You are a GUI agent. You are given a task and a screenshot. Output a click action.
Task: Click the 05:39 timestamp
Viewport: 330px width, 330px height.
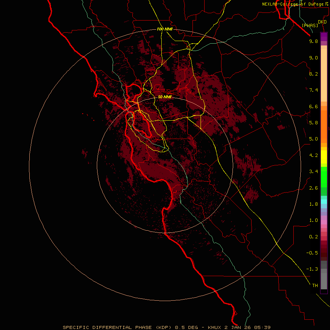point(262,327)
